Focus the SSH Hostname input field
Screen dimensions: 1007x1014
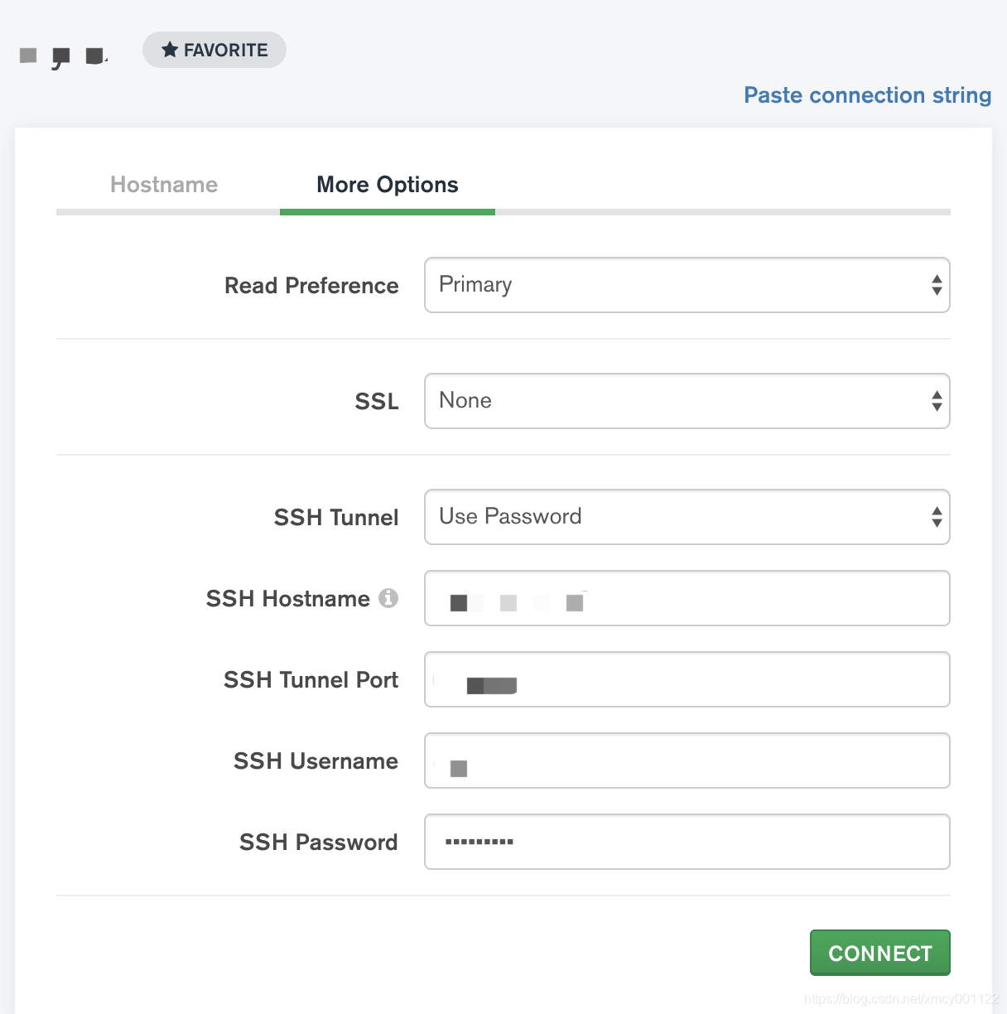tap(687, 598)
